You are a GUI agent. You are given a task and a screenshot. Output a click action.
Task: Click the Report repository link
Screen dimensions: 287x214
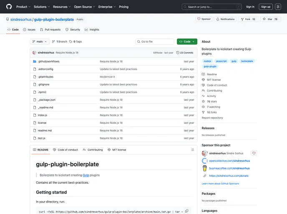212,118
